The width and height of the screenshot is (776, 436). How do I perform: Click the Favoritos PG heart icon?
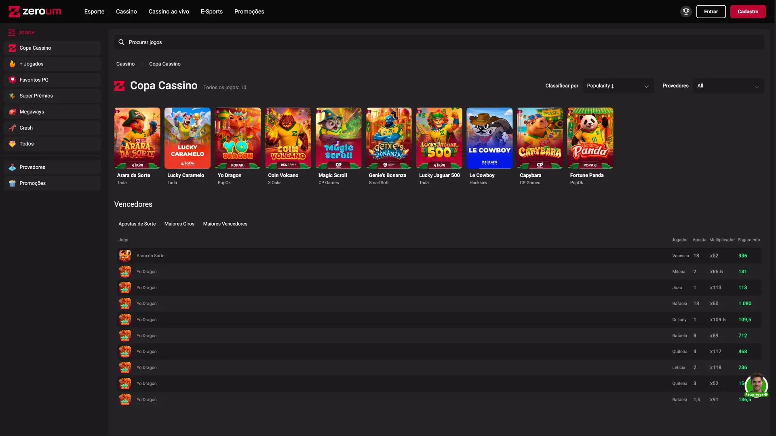(13, 80)
